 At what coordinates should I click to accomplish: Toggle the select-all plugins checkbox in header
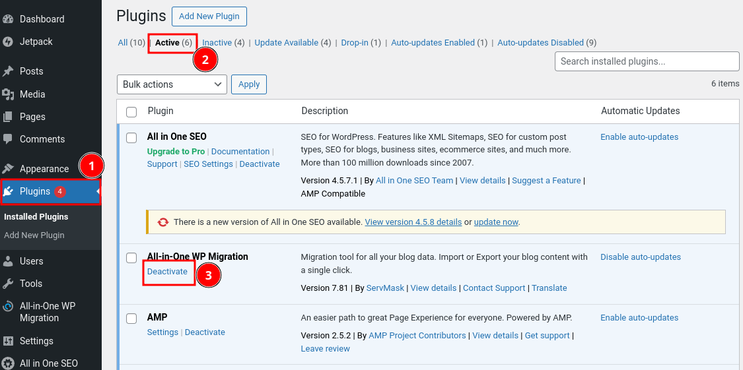(131, 111)
